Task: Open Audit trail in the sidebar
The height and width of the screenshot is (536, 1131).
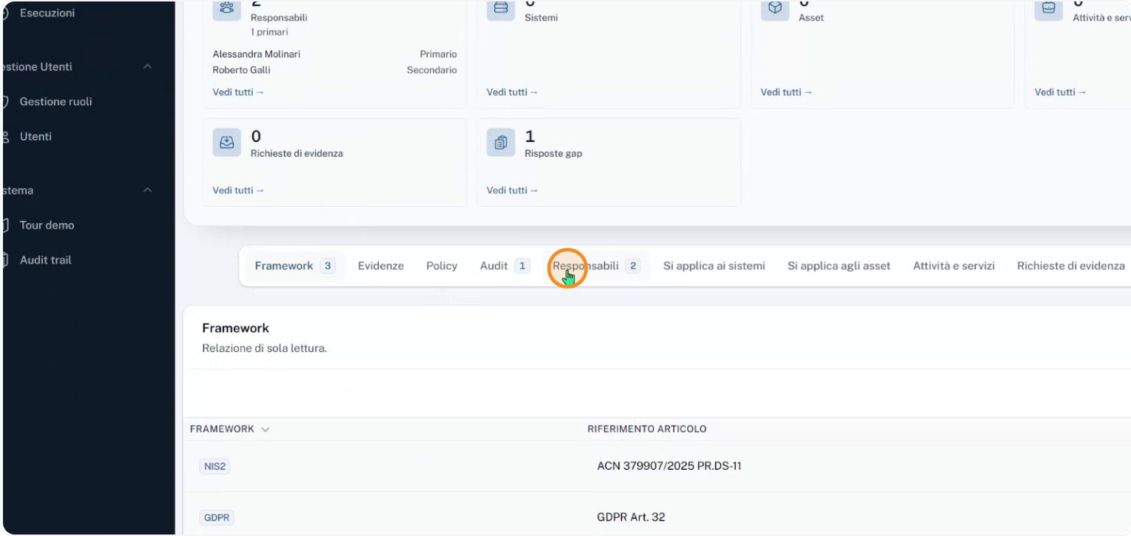Action: (x=45, y=260)
